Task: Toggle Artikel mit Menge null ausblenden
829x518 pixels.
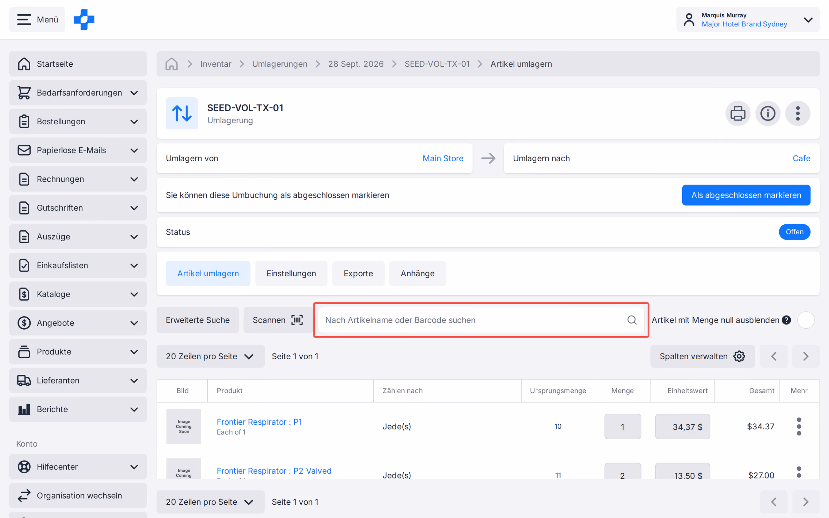Action: [x=806, y=320]
